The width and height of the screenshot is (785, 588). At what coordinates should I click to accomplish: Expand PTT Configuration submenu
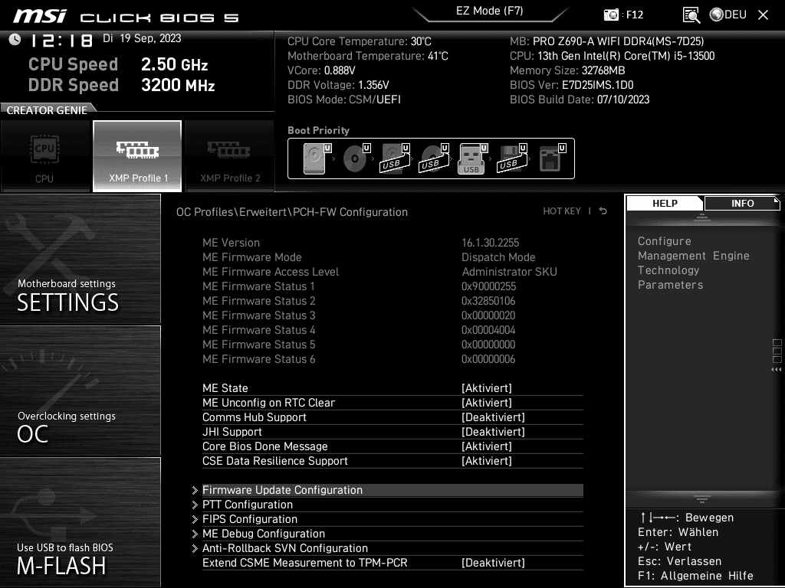pos(392,505)
